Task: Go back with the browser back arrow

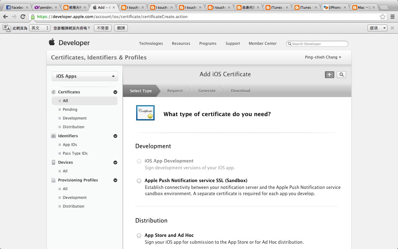Action: click(6, 17)
